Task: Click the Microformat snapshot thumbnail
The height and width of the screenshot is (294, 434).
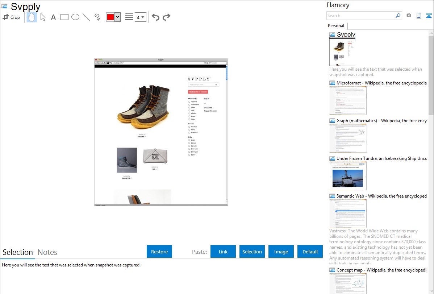Action: tap(348, 100)
